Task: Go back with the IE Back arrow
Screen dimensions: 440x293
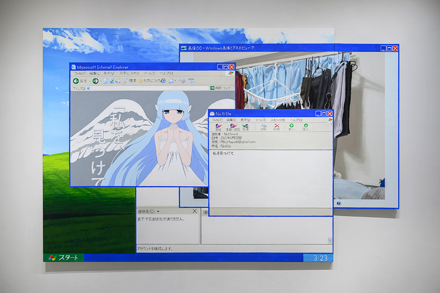Action: pos(76,81)
